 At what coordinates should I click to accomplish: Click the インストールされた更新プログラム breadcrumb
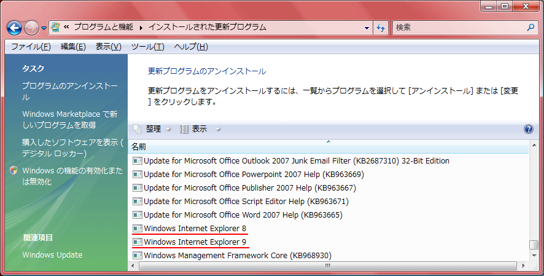coord(208,27)
